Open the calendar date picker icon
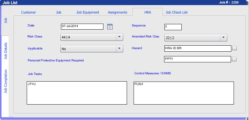Viewport: 249px width, 120px height. coord(110,26)
